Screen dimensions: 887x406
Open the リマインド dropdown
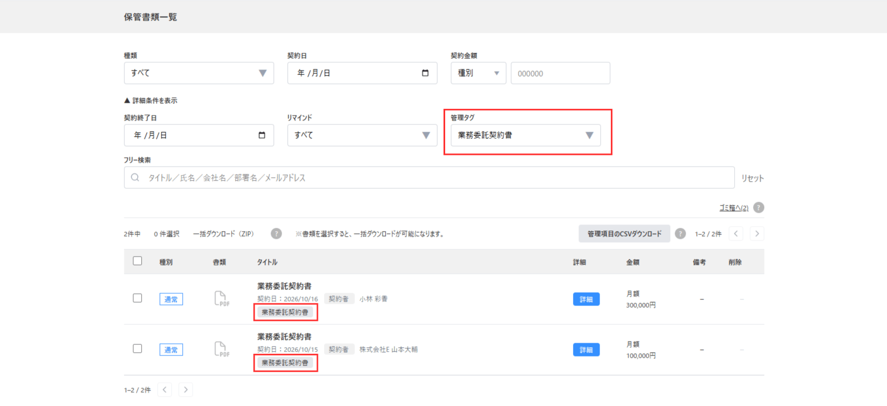coord(362,135)
